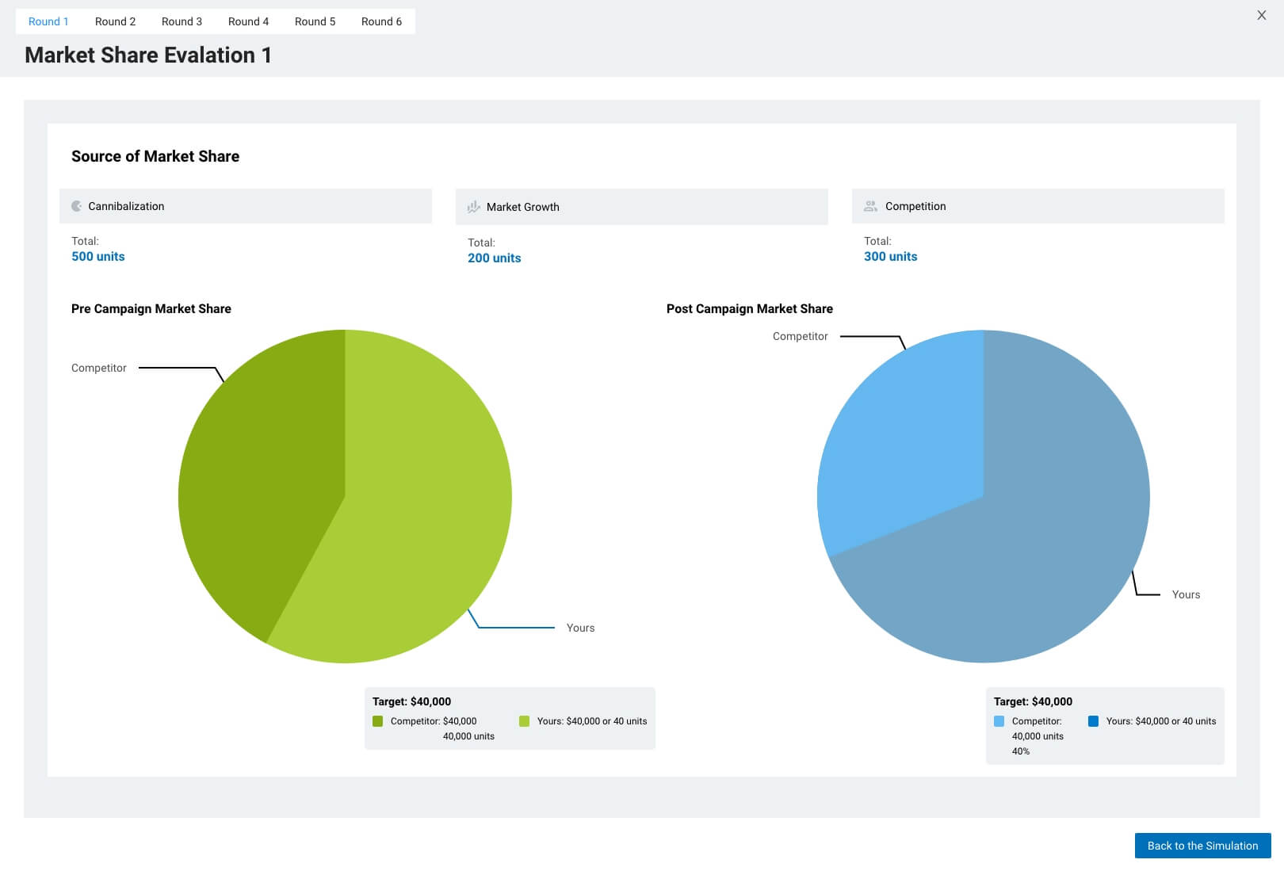
Task: Click the light green Yours legend swatch
Action: (x=524, y=721)
